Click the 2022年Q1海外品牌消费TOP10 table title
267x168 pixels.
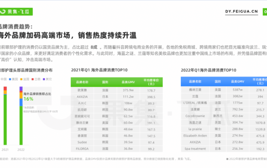click(208, 70)
